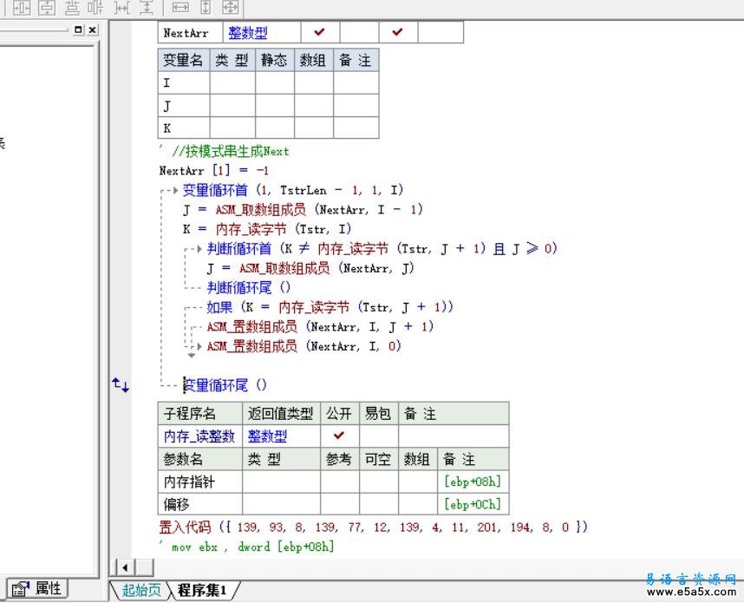Click the 整数型 type link in NextArr row

248,33
